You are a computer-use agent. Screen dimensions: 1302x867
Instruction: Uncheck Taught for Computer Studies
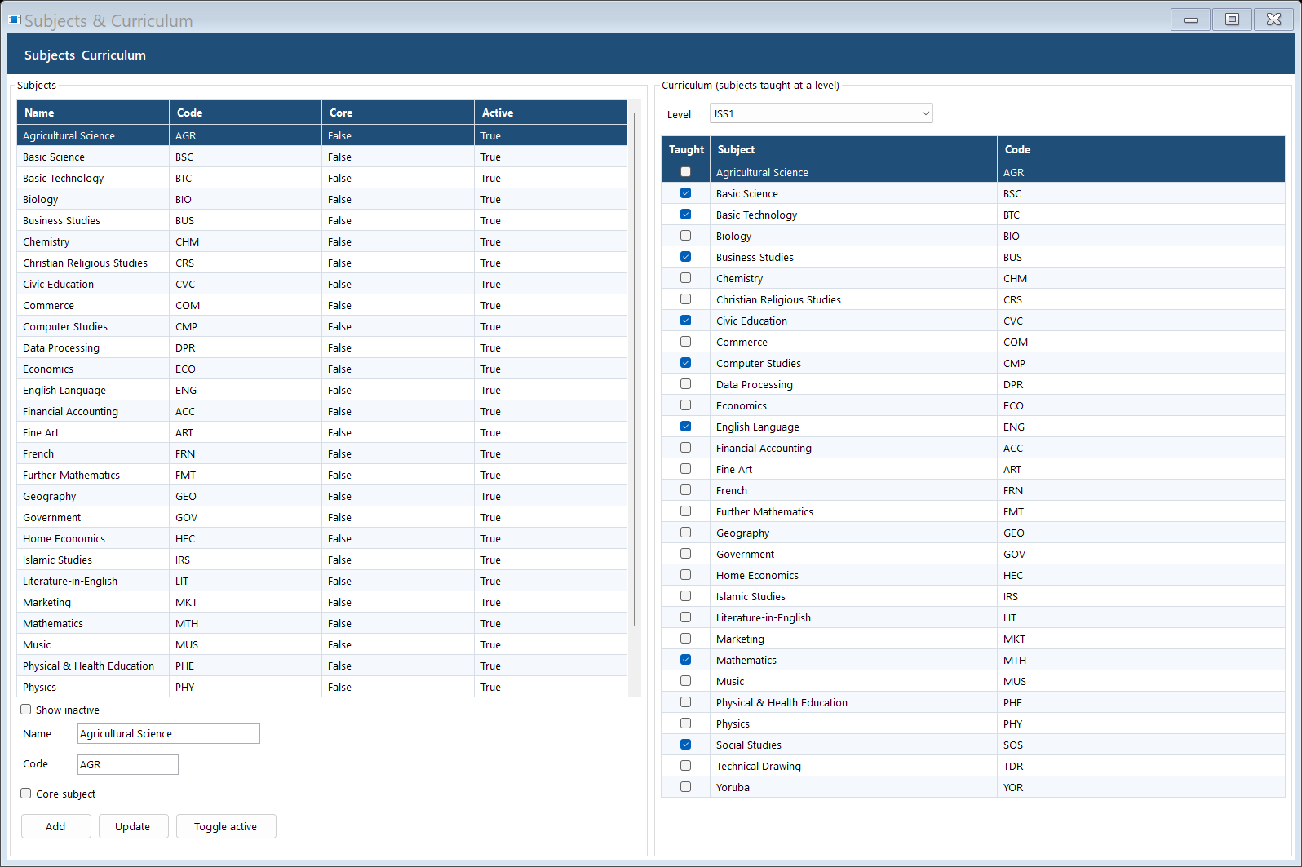[x=685, y=363]
